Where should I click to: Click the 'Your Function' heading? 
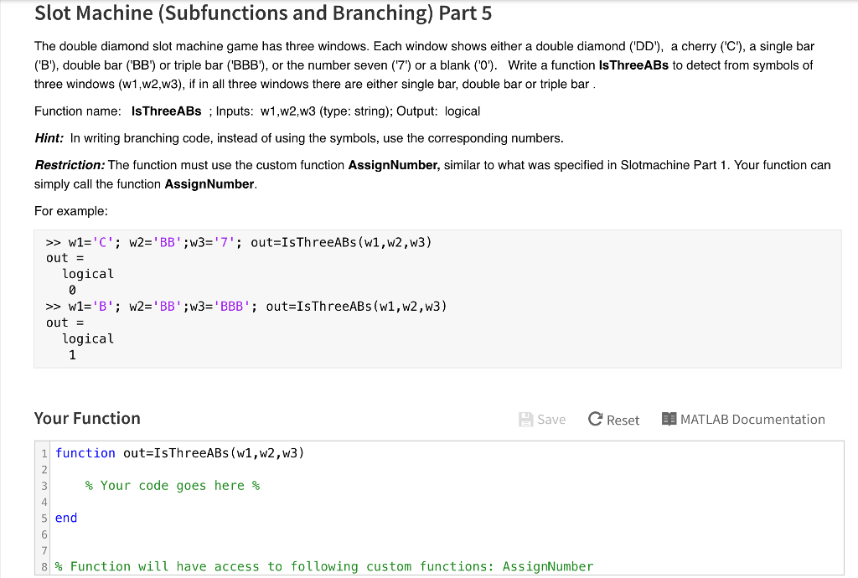click(86, 418)
